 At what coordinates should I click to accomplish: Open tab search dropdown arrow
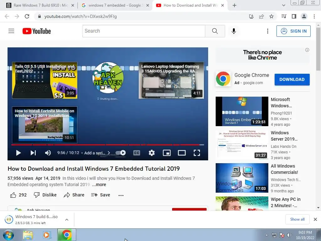[283, 5]
